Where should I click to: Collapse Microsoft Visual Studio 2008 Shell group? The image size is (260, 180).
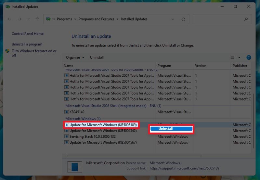[113, 106]
